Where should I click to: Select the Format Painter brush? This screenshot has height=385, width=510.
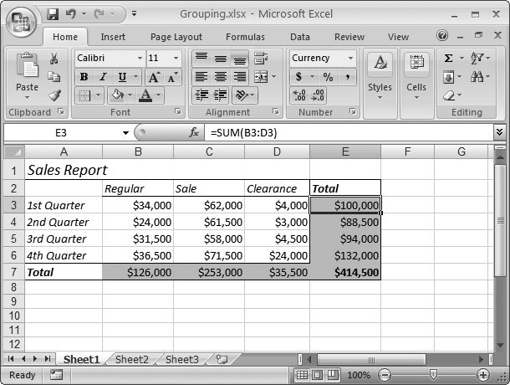click(54, 95)
